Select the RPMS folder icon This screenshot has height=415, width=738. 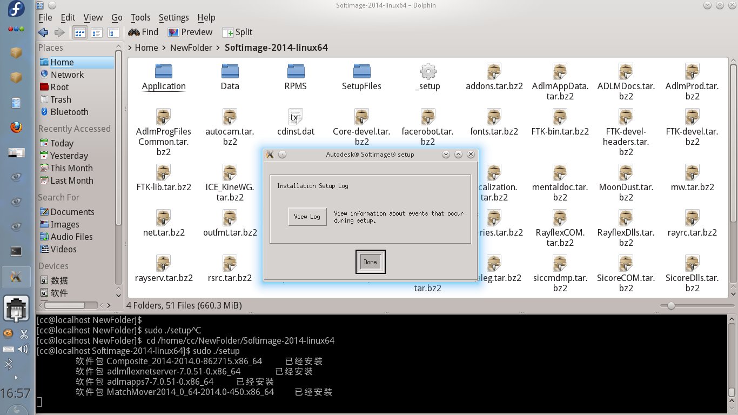tap(296, 71)
